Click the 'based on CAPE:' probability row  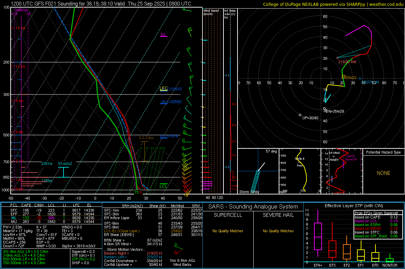[376, 217]
